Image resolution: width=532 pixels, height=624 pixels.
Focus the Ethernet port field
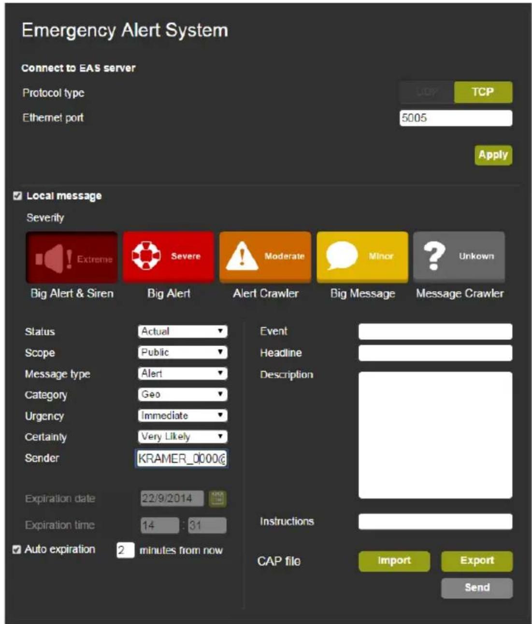pos(456,118)
